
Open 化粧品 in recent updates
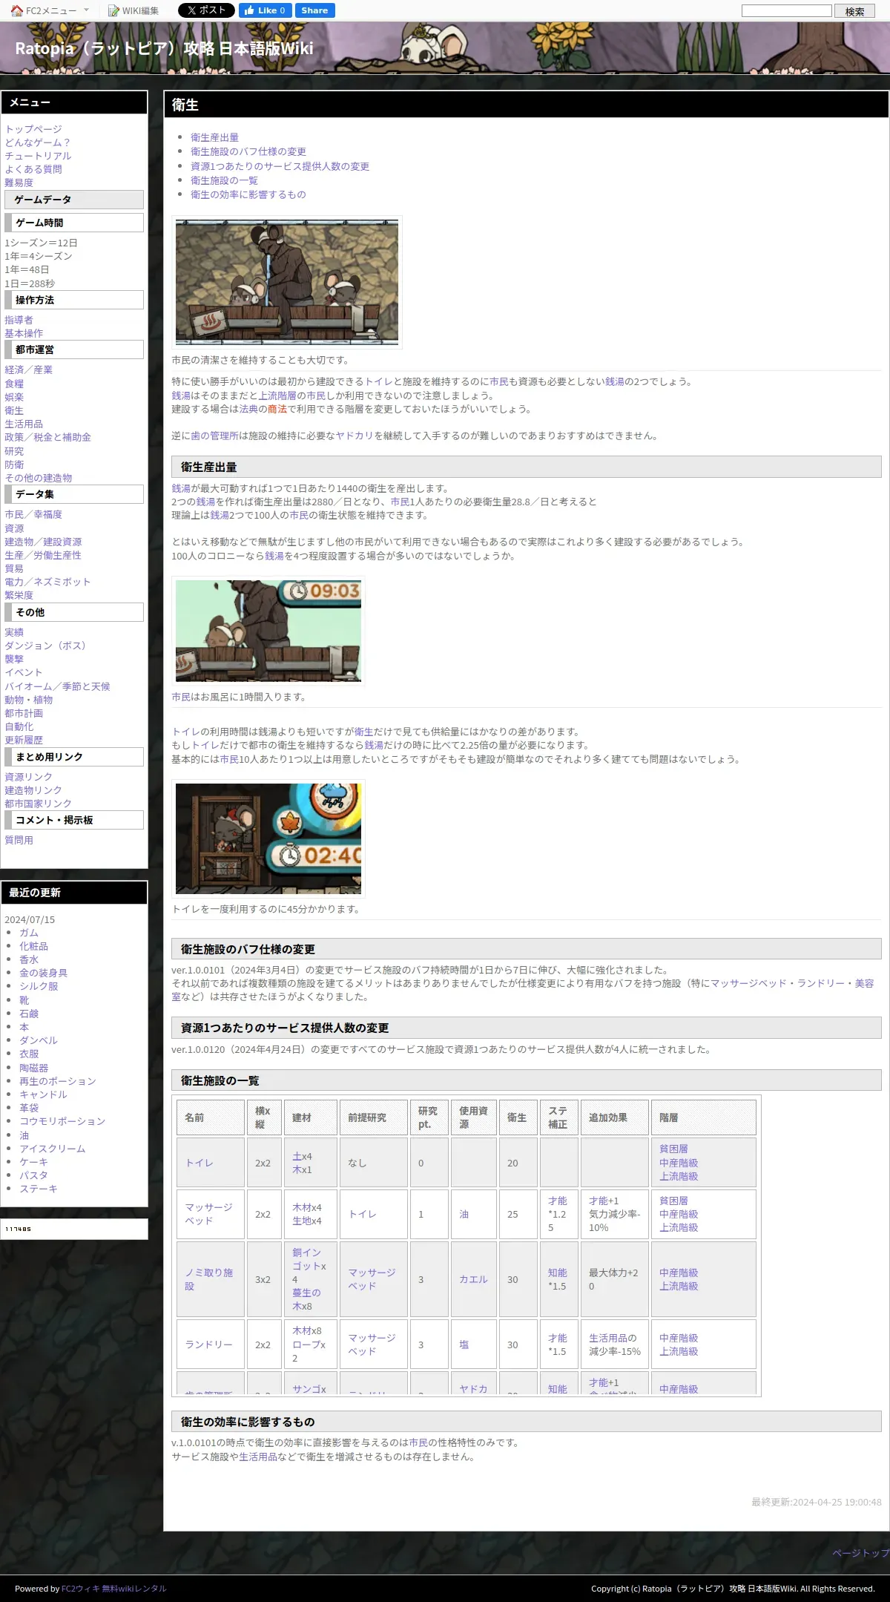(33, 946)
